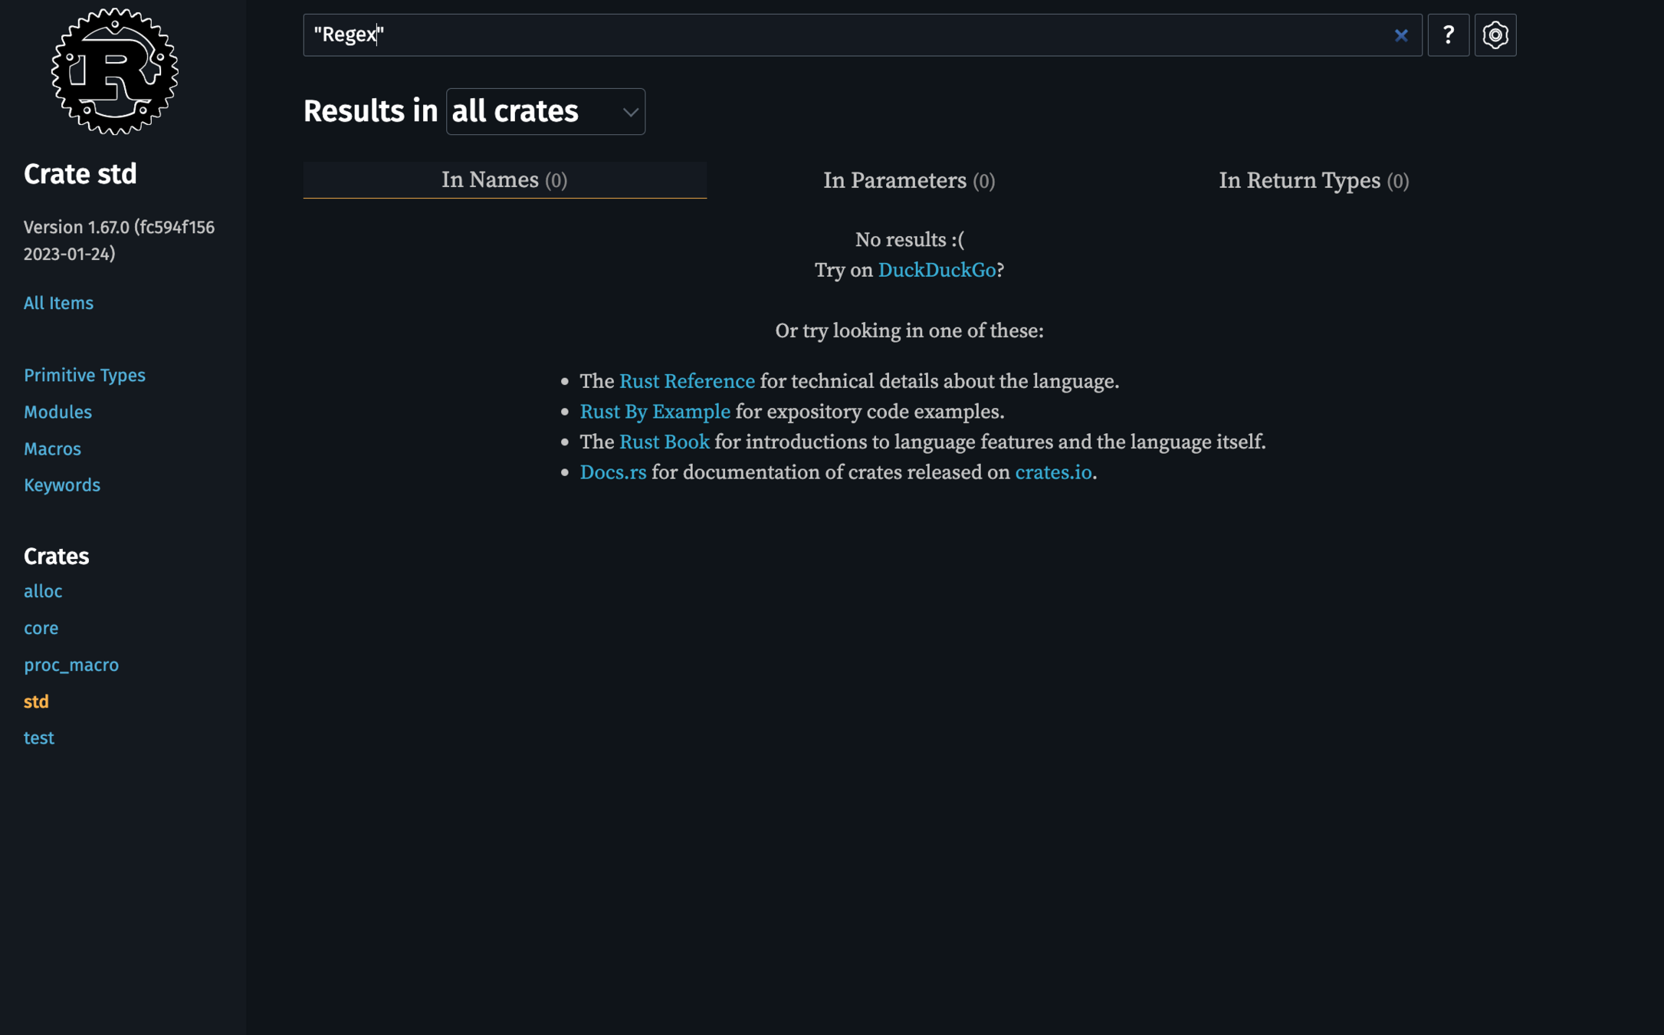Viewport: 1664px width, 1035px height.
Task: Navigate to Macros in sidebar
Action: coord(52,449)
